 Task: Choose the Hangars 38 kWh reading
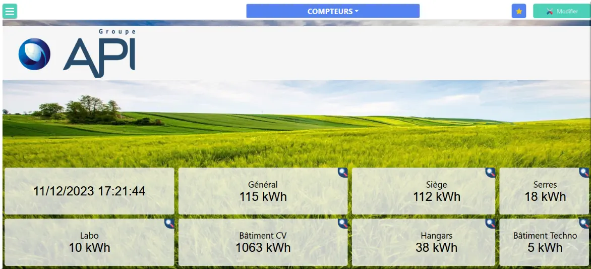(437, 247)
